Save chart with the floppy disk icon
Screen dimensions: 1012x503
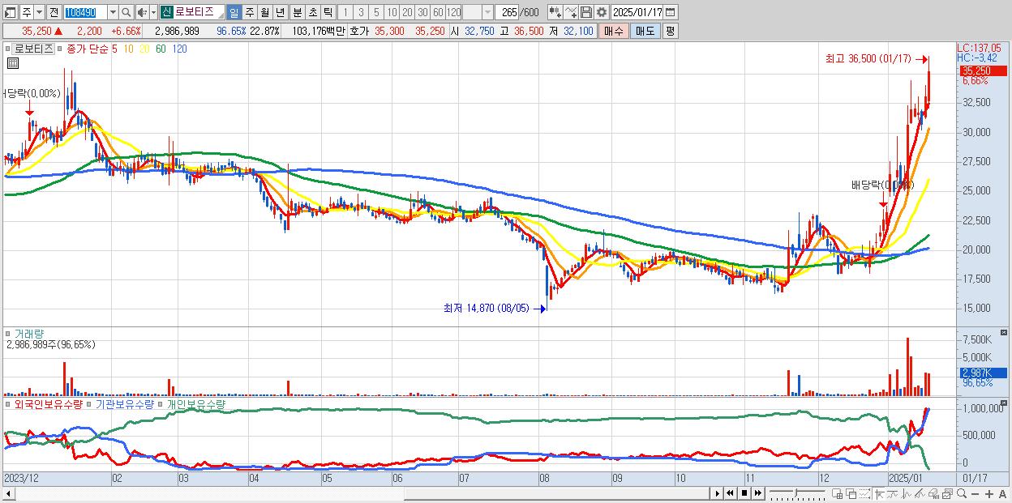(x=586, y=12)
